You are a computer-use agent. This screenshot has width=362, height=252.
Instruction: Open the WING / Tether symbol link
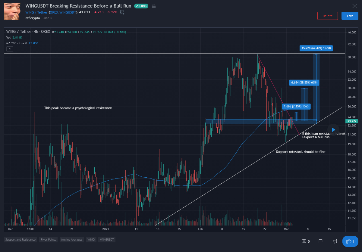click(x=36, y=12)
